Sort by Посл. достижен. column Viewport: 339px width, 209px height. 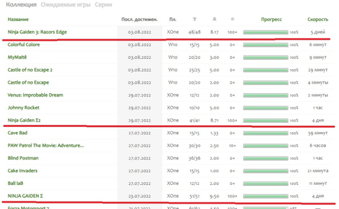[x=139, y=19]
